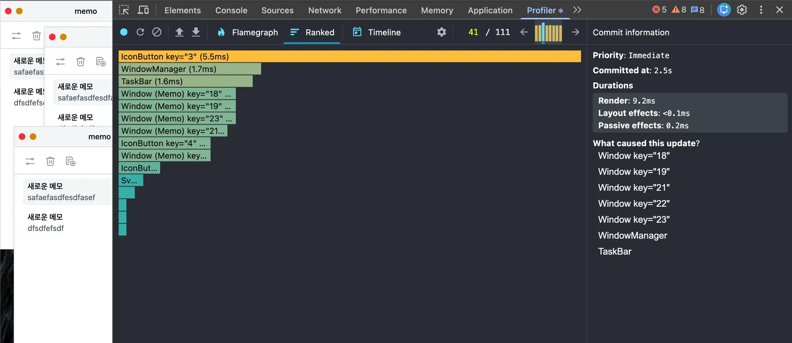Click Window key="22" update cause
The height and width of the screenshot is (343, 792).
pyautogui.click(x=634, y=203)
